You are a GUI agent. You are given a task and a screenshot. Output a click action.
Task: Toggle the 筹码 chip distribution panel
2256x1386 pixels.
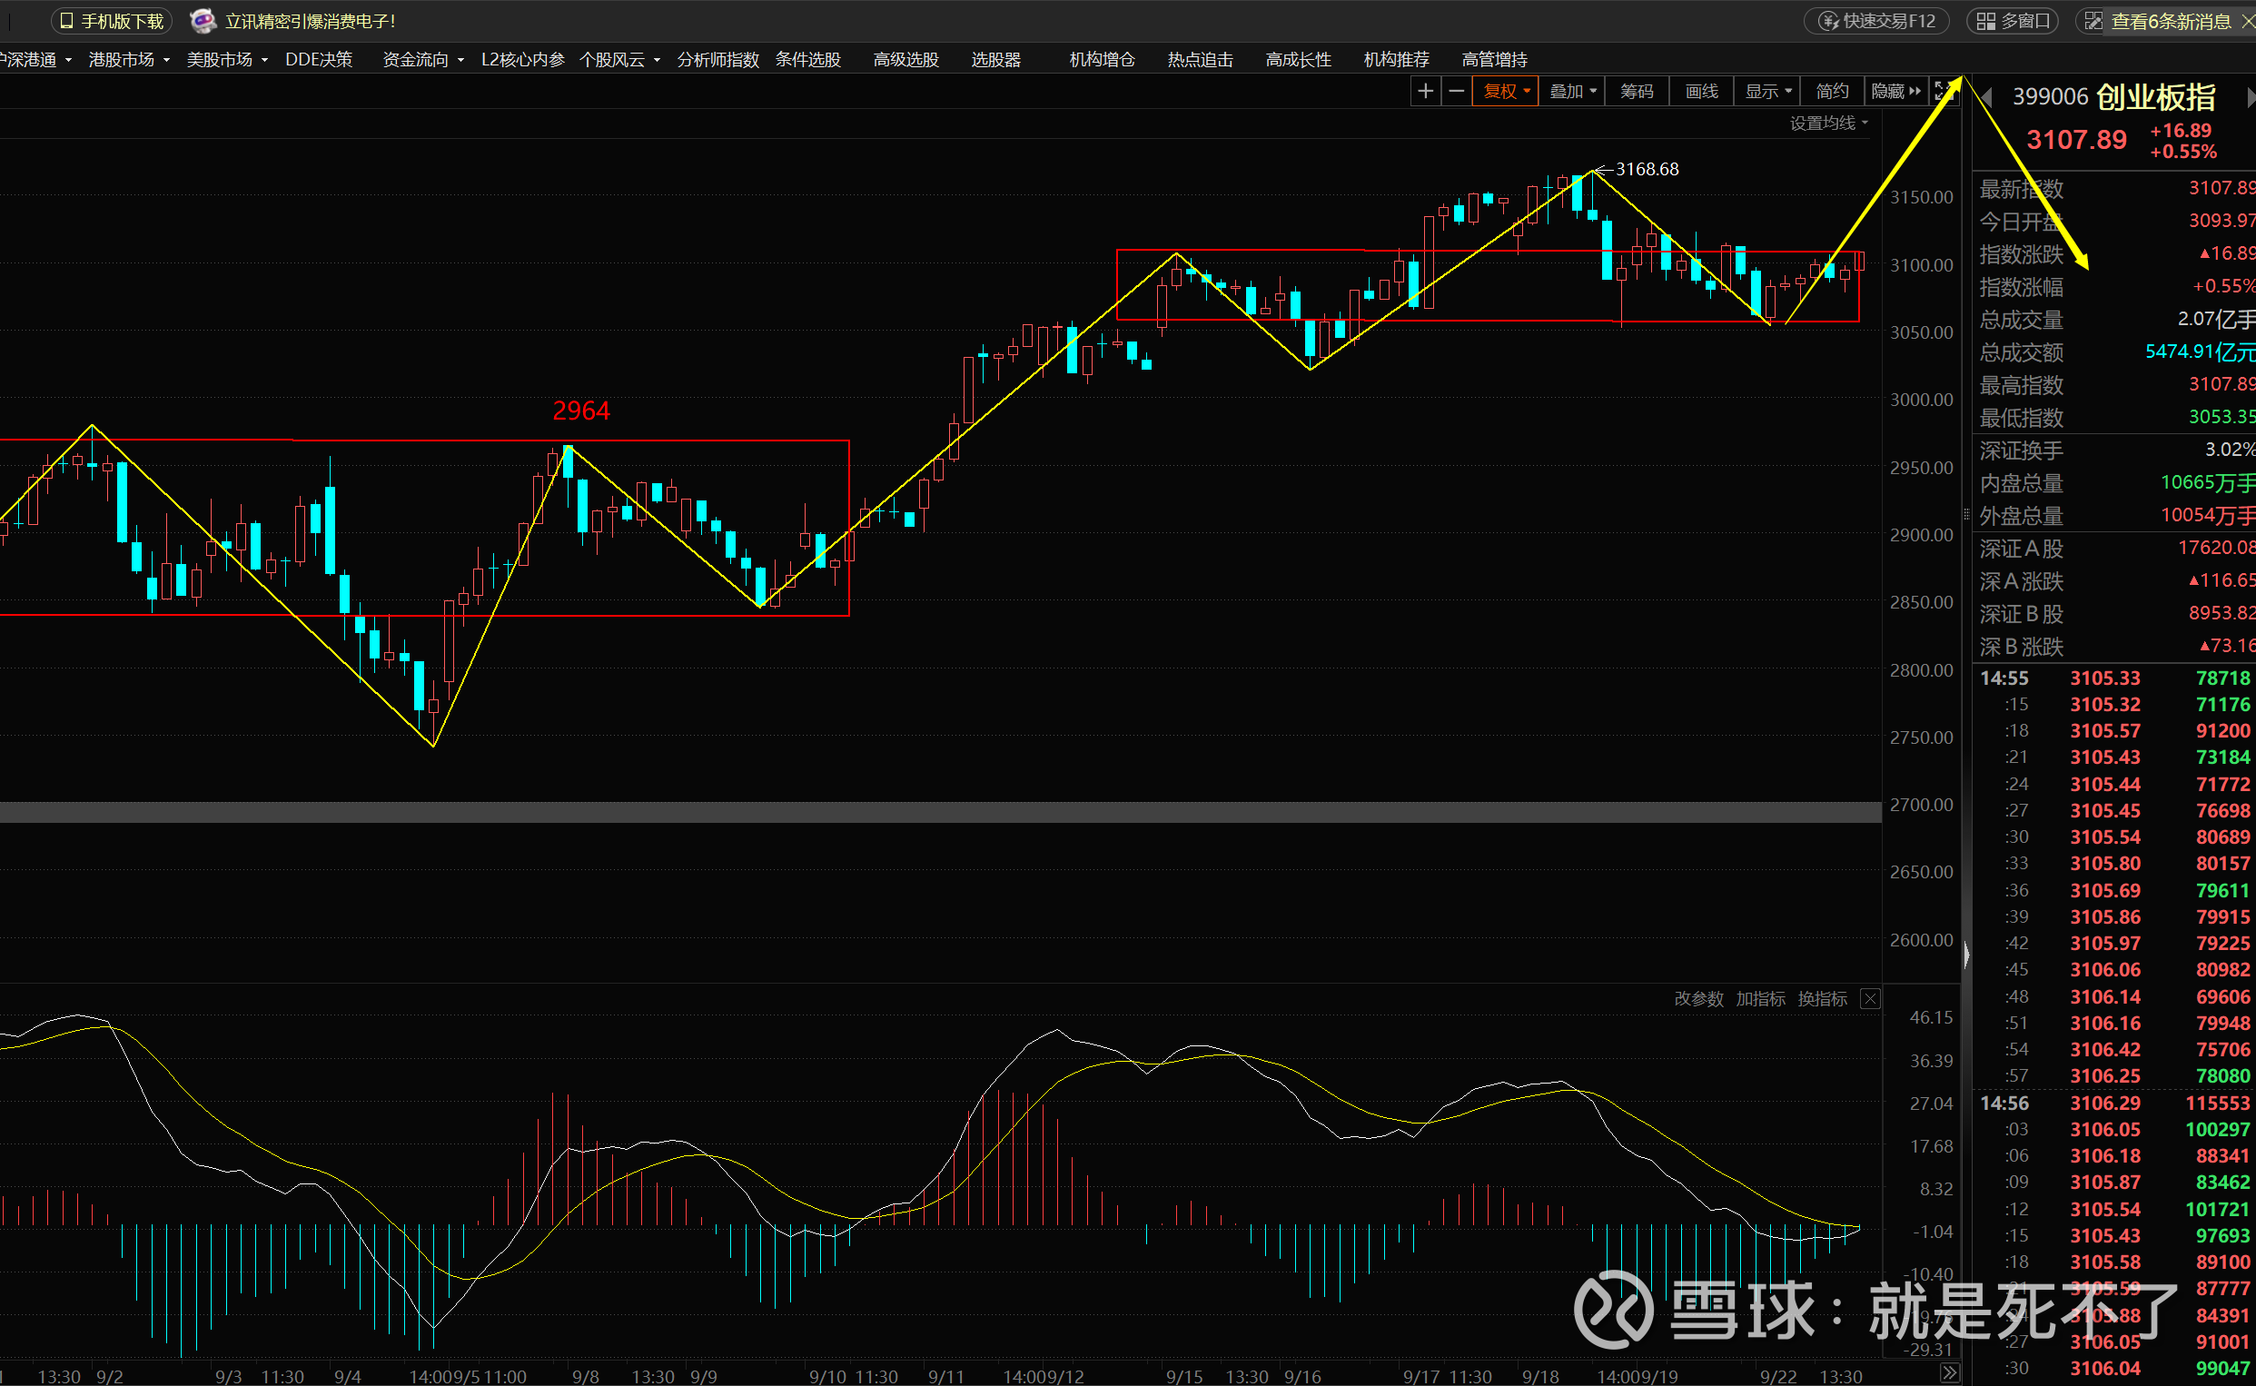(1637, 91)
